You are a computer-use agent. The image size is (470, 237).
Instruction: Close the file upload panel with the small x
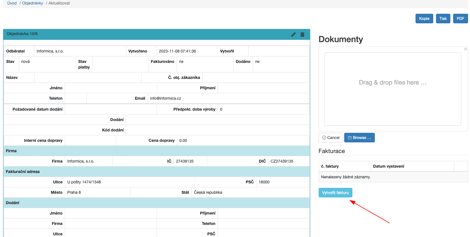465,49
